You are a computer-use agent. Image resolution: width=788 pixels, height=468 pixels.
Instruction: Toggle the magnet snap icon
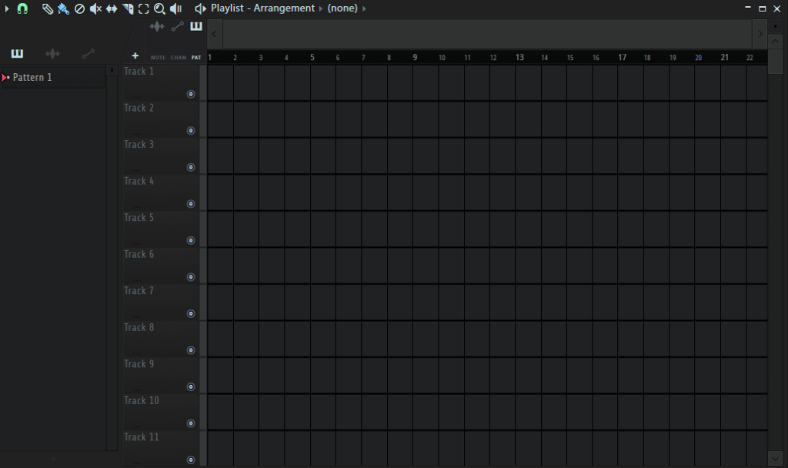tap(22, 8)
